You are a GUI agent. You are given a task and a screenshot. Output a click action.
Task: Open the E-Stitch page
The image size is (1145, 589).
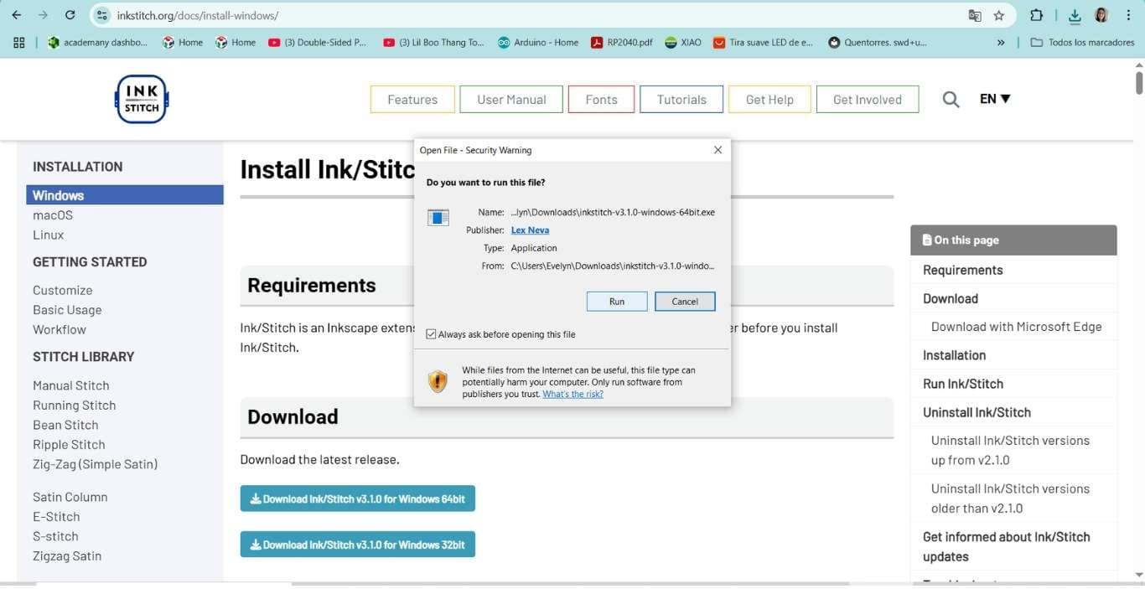(56, 517)
